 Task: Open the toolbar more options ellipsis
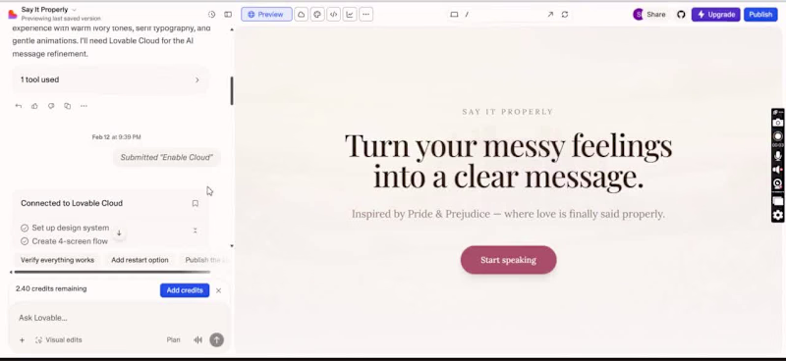365,15
